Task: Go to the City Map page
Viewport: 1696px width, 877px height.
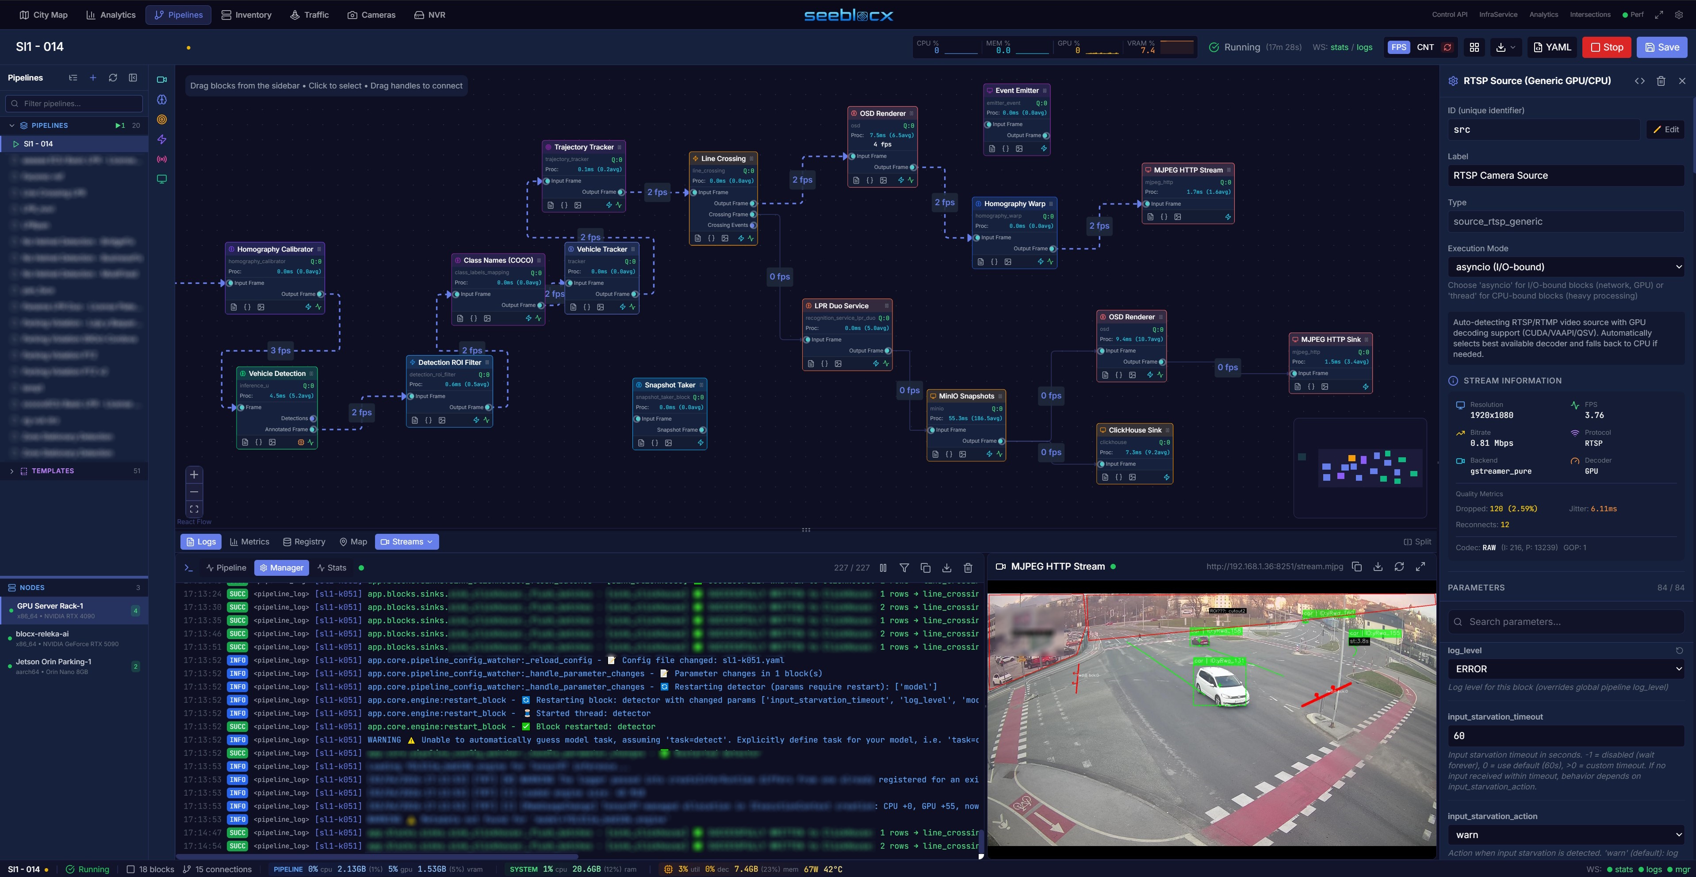Action: [43, 15]
